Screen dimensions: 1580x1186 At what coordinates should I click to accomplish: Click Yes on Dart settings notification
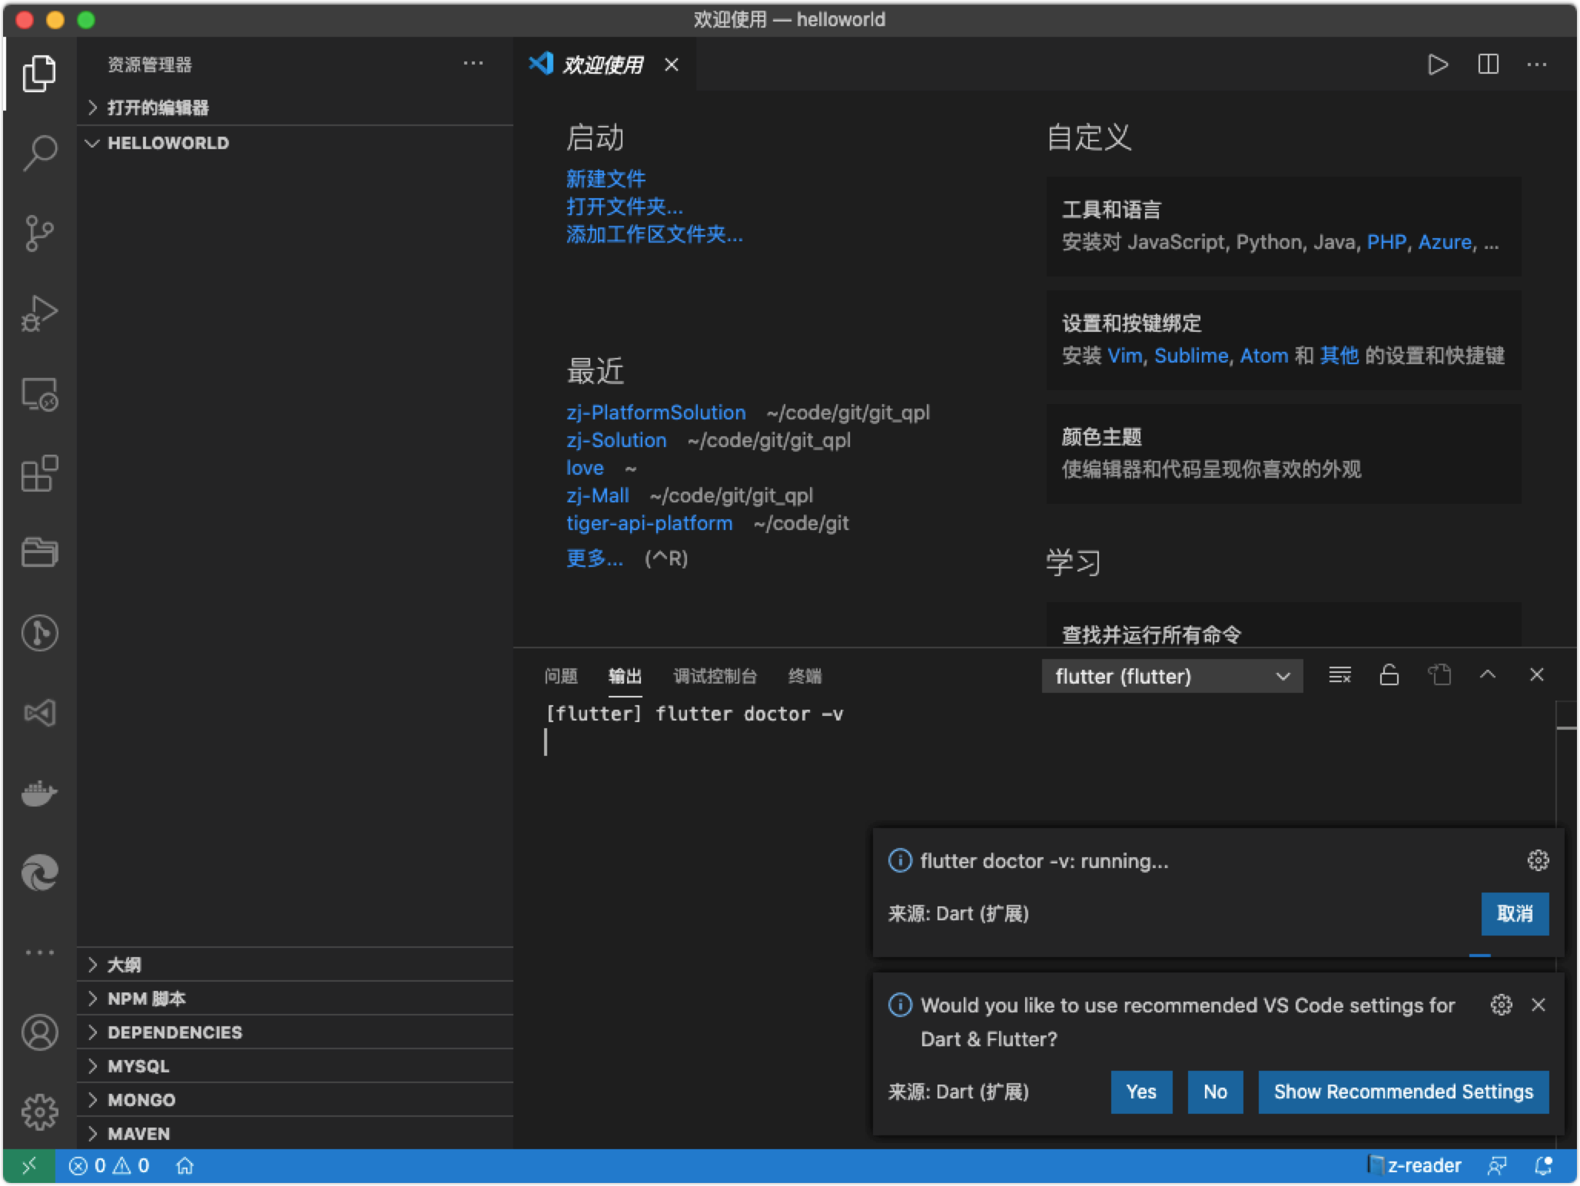[x=1141, y=1092]
